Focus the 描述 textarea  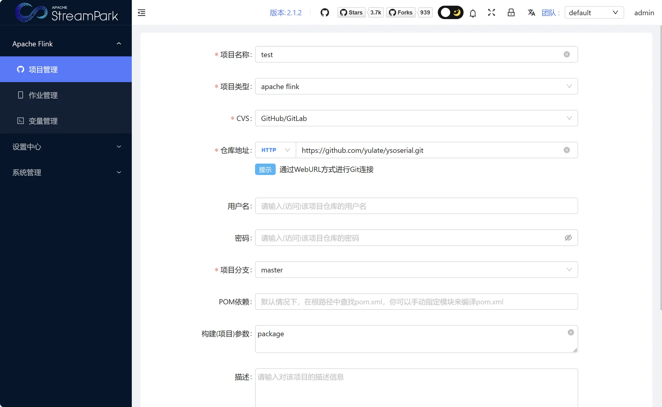click(416, 388)
